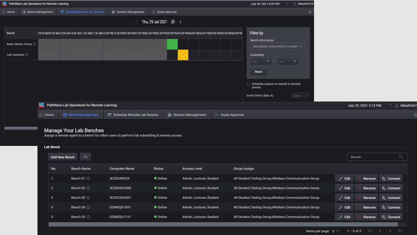The height and width of the screenshot is (235, 417).
Task: Click the search magnifier in Lab Bench search
Action: click(401, 157)
